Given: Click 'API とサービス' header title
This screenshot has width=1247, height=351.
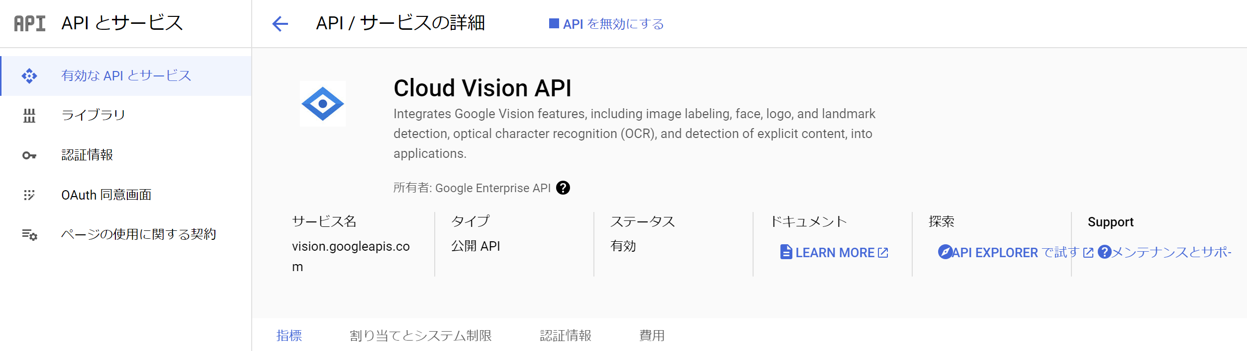Looking at the screenshot, I should pyautogui.click(x=122, y=23).
